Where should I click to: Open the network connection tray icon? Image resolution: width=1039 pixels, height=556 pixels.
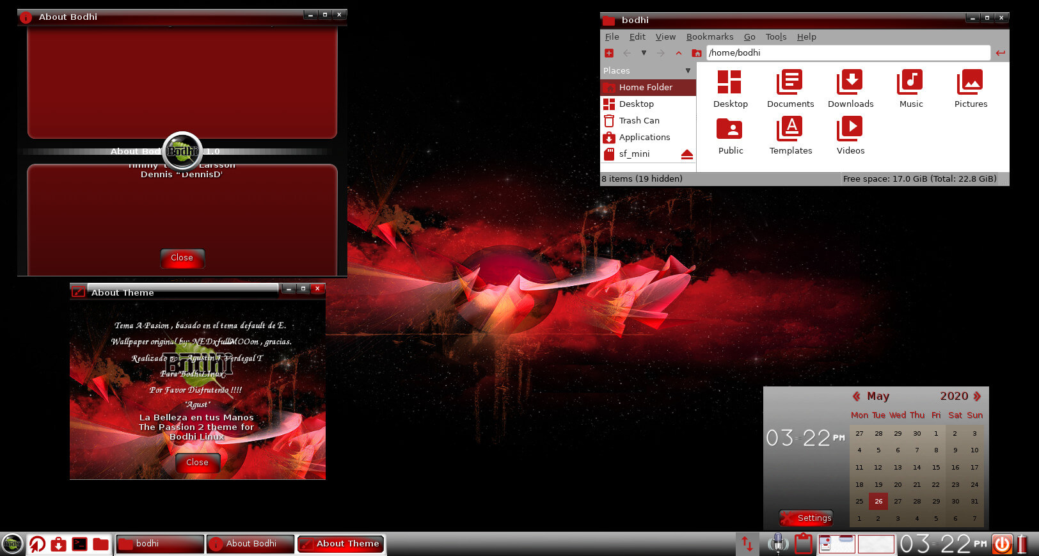click(x=747, y=544)
